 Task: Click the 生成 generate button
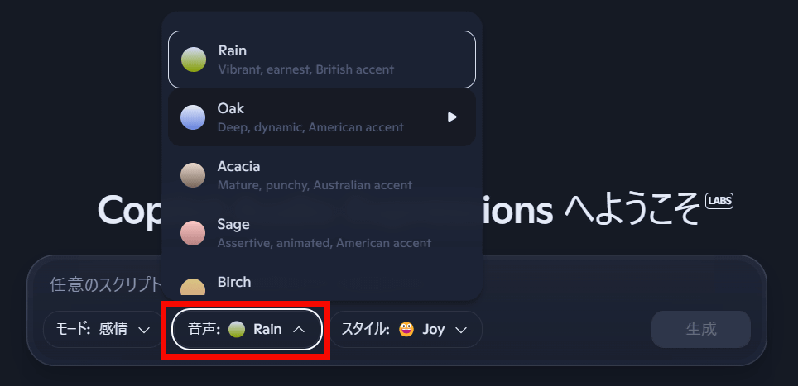point(700,330)
